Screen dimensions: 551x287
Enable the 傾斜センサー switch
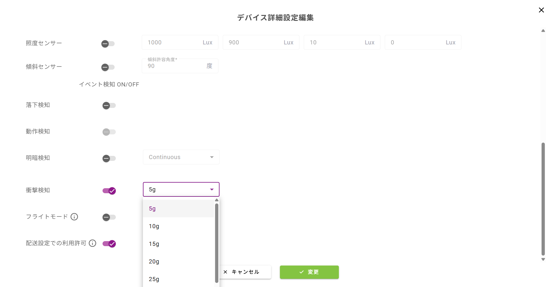coord(108,67)
